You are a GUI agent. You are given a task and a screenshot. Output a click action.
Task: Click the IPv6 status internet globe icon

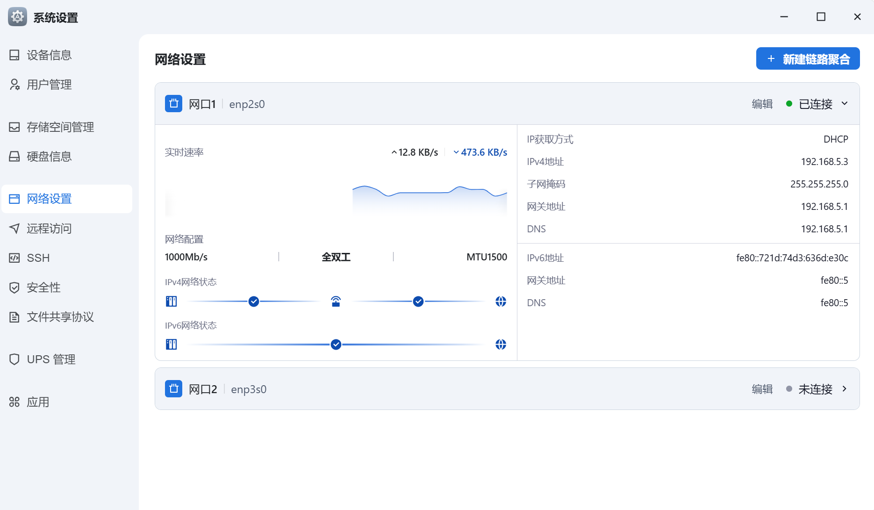[501, 345]
